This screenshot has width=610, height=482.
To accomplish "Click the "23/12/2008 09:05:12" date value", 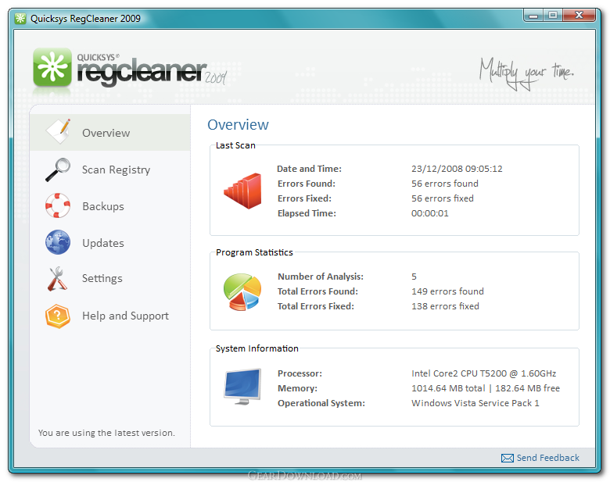I will pos(457,169).
